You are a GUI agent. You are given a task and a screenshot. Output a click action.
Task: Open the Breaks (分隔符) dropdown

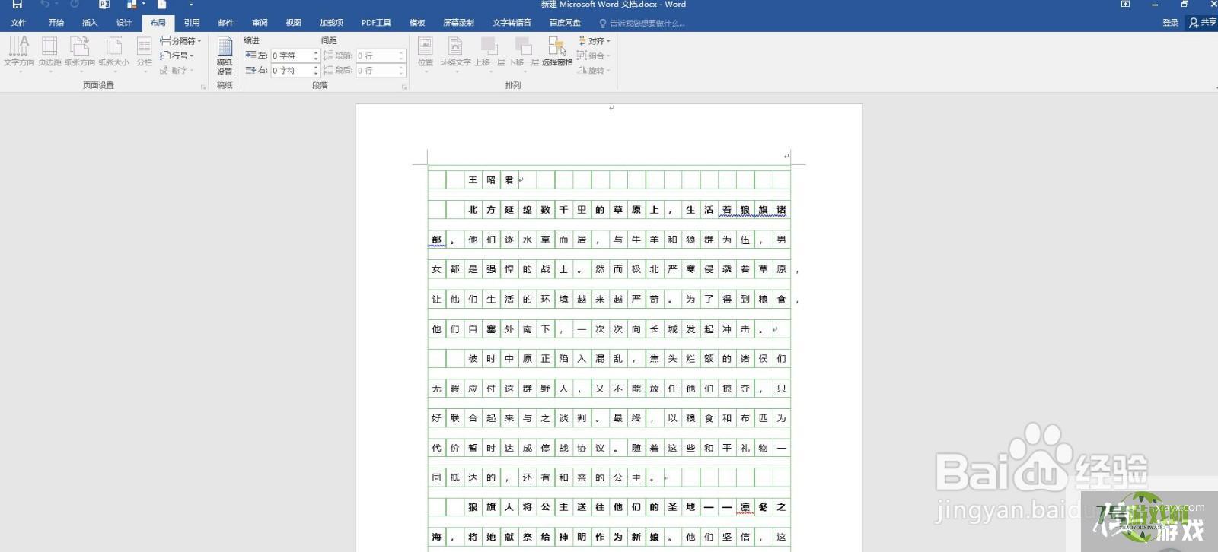pyautogui.click(x=181, y=41)
